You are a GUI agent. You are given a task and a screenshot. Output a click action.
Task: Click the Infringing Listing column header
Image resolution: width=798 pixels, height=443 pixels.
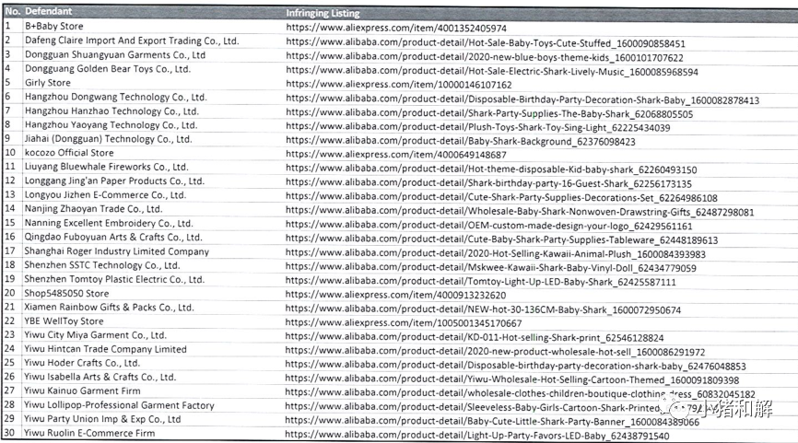point(323,13)
